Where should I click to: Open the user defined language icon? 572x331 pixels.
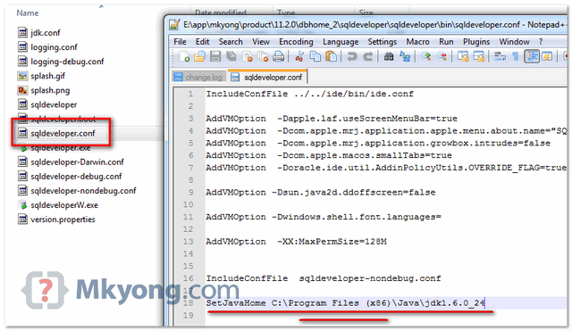pyautogui.click(x=547, y=56)
